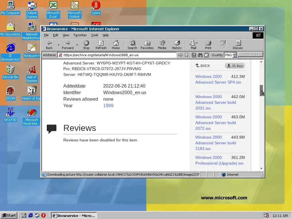Click the address bar URL field
The height and width of the screenshot is (219, 292).
coord(117,55)
